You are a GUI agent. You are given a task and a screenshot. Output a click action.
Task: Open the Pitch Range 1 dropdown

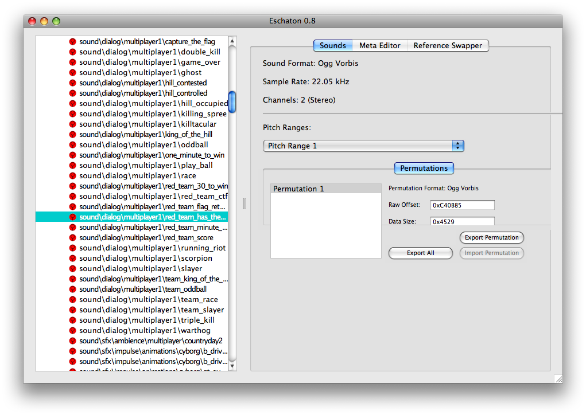click(x=363, y=146)
